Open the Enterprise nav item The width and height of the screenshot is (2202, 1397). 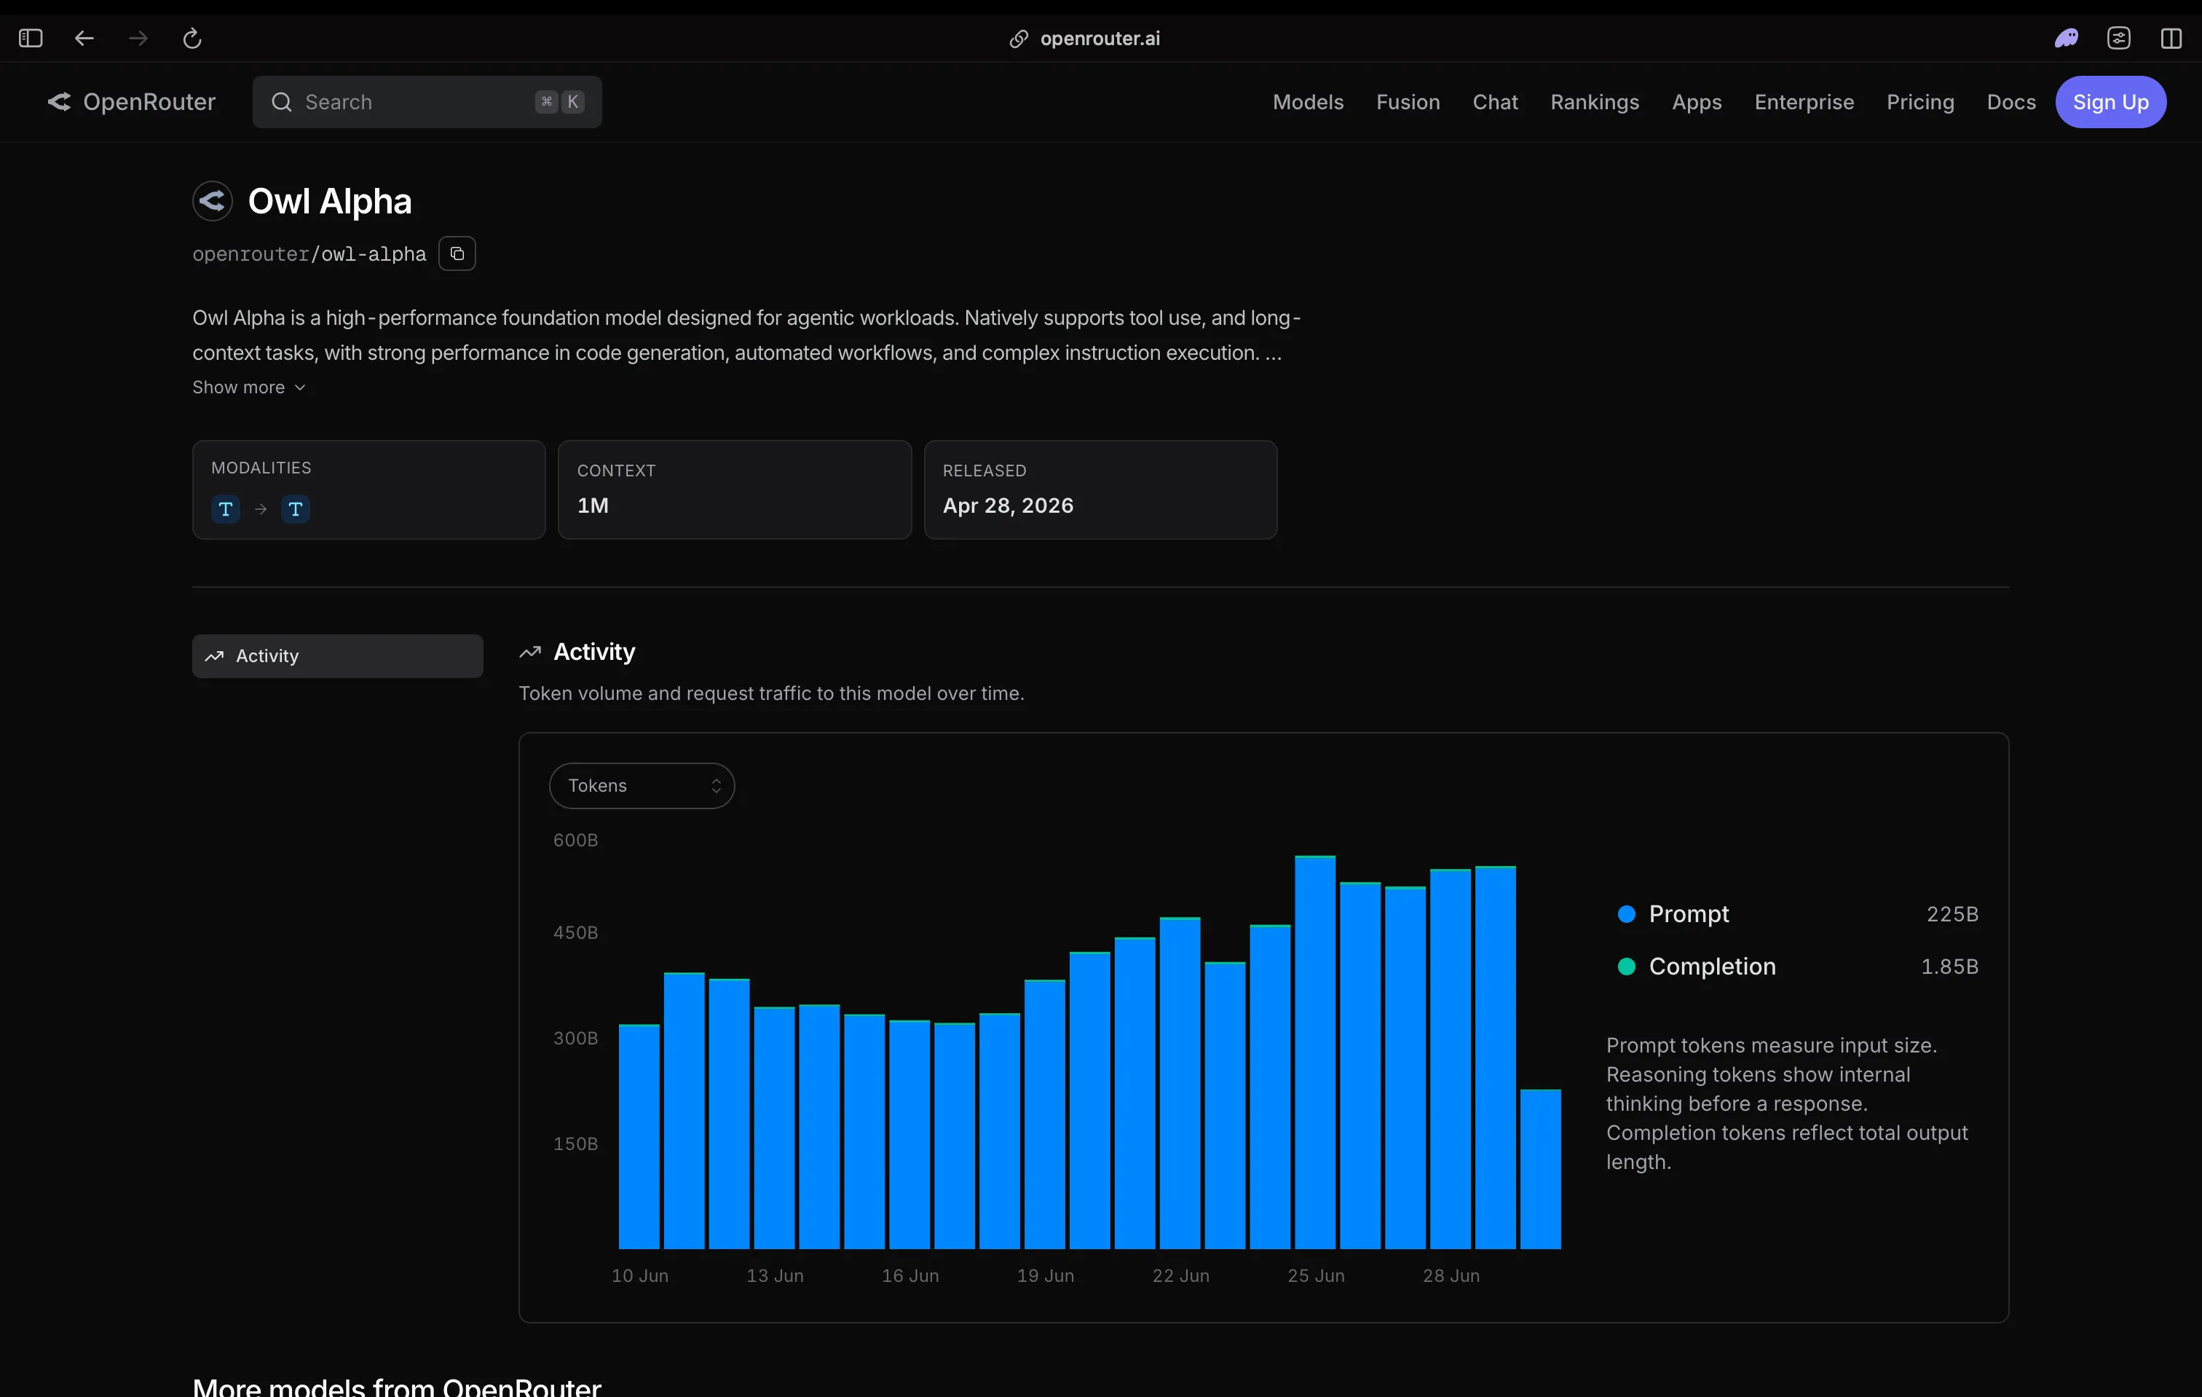tap(1803, 101)
